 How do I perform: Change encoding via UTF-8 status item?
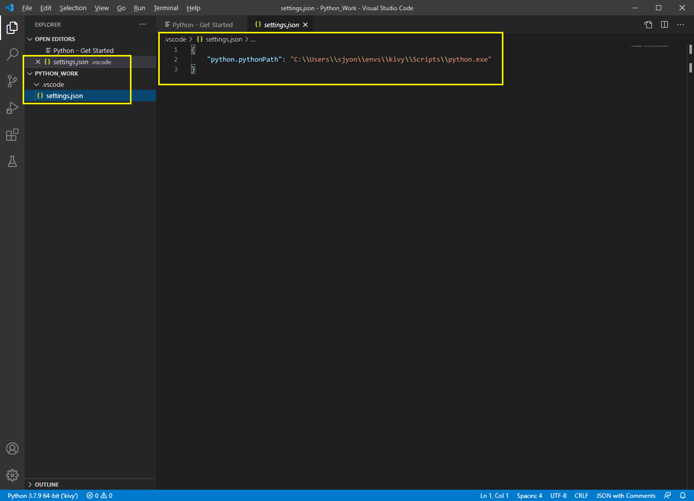coord(558,495)
